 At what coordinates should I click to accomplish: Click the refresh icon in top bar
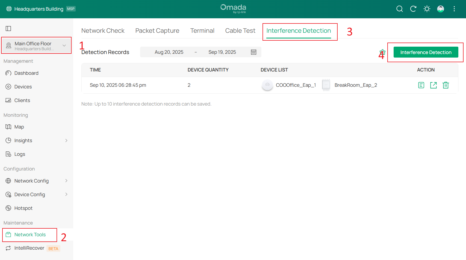click(413, 9)
